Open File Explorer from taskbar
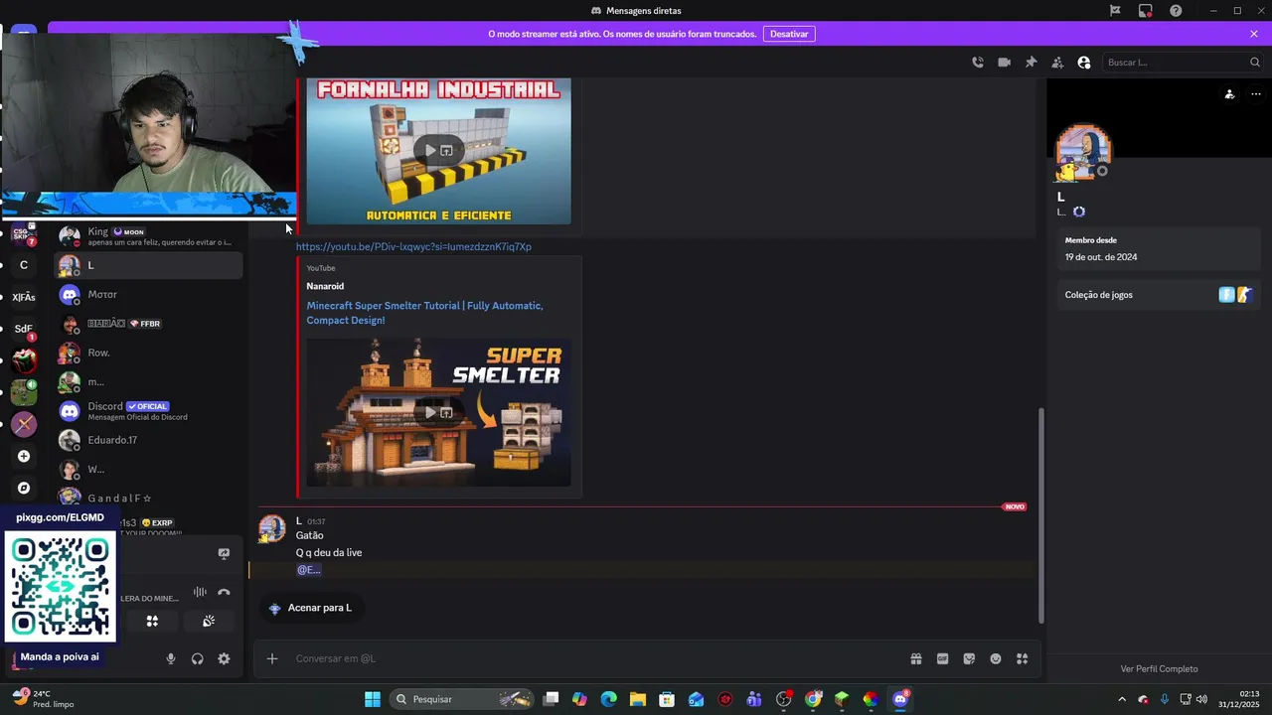Viewport: 1272px width, 715px height. coord(637,699)
